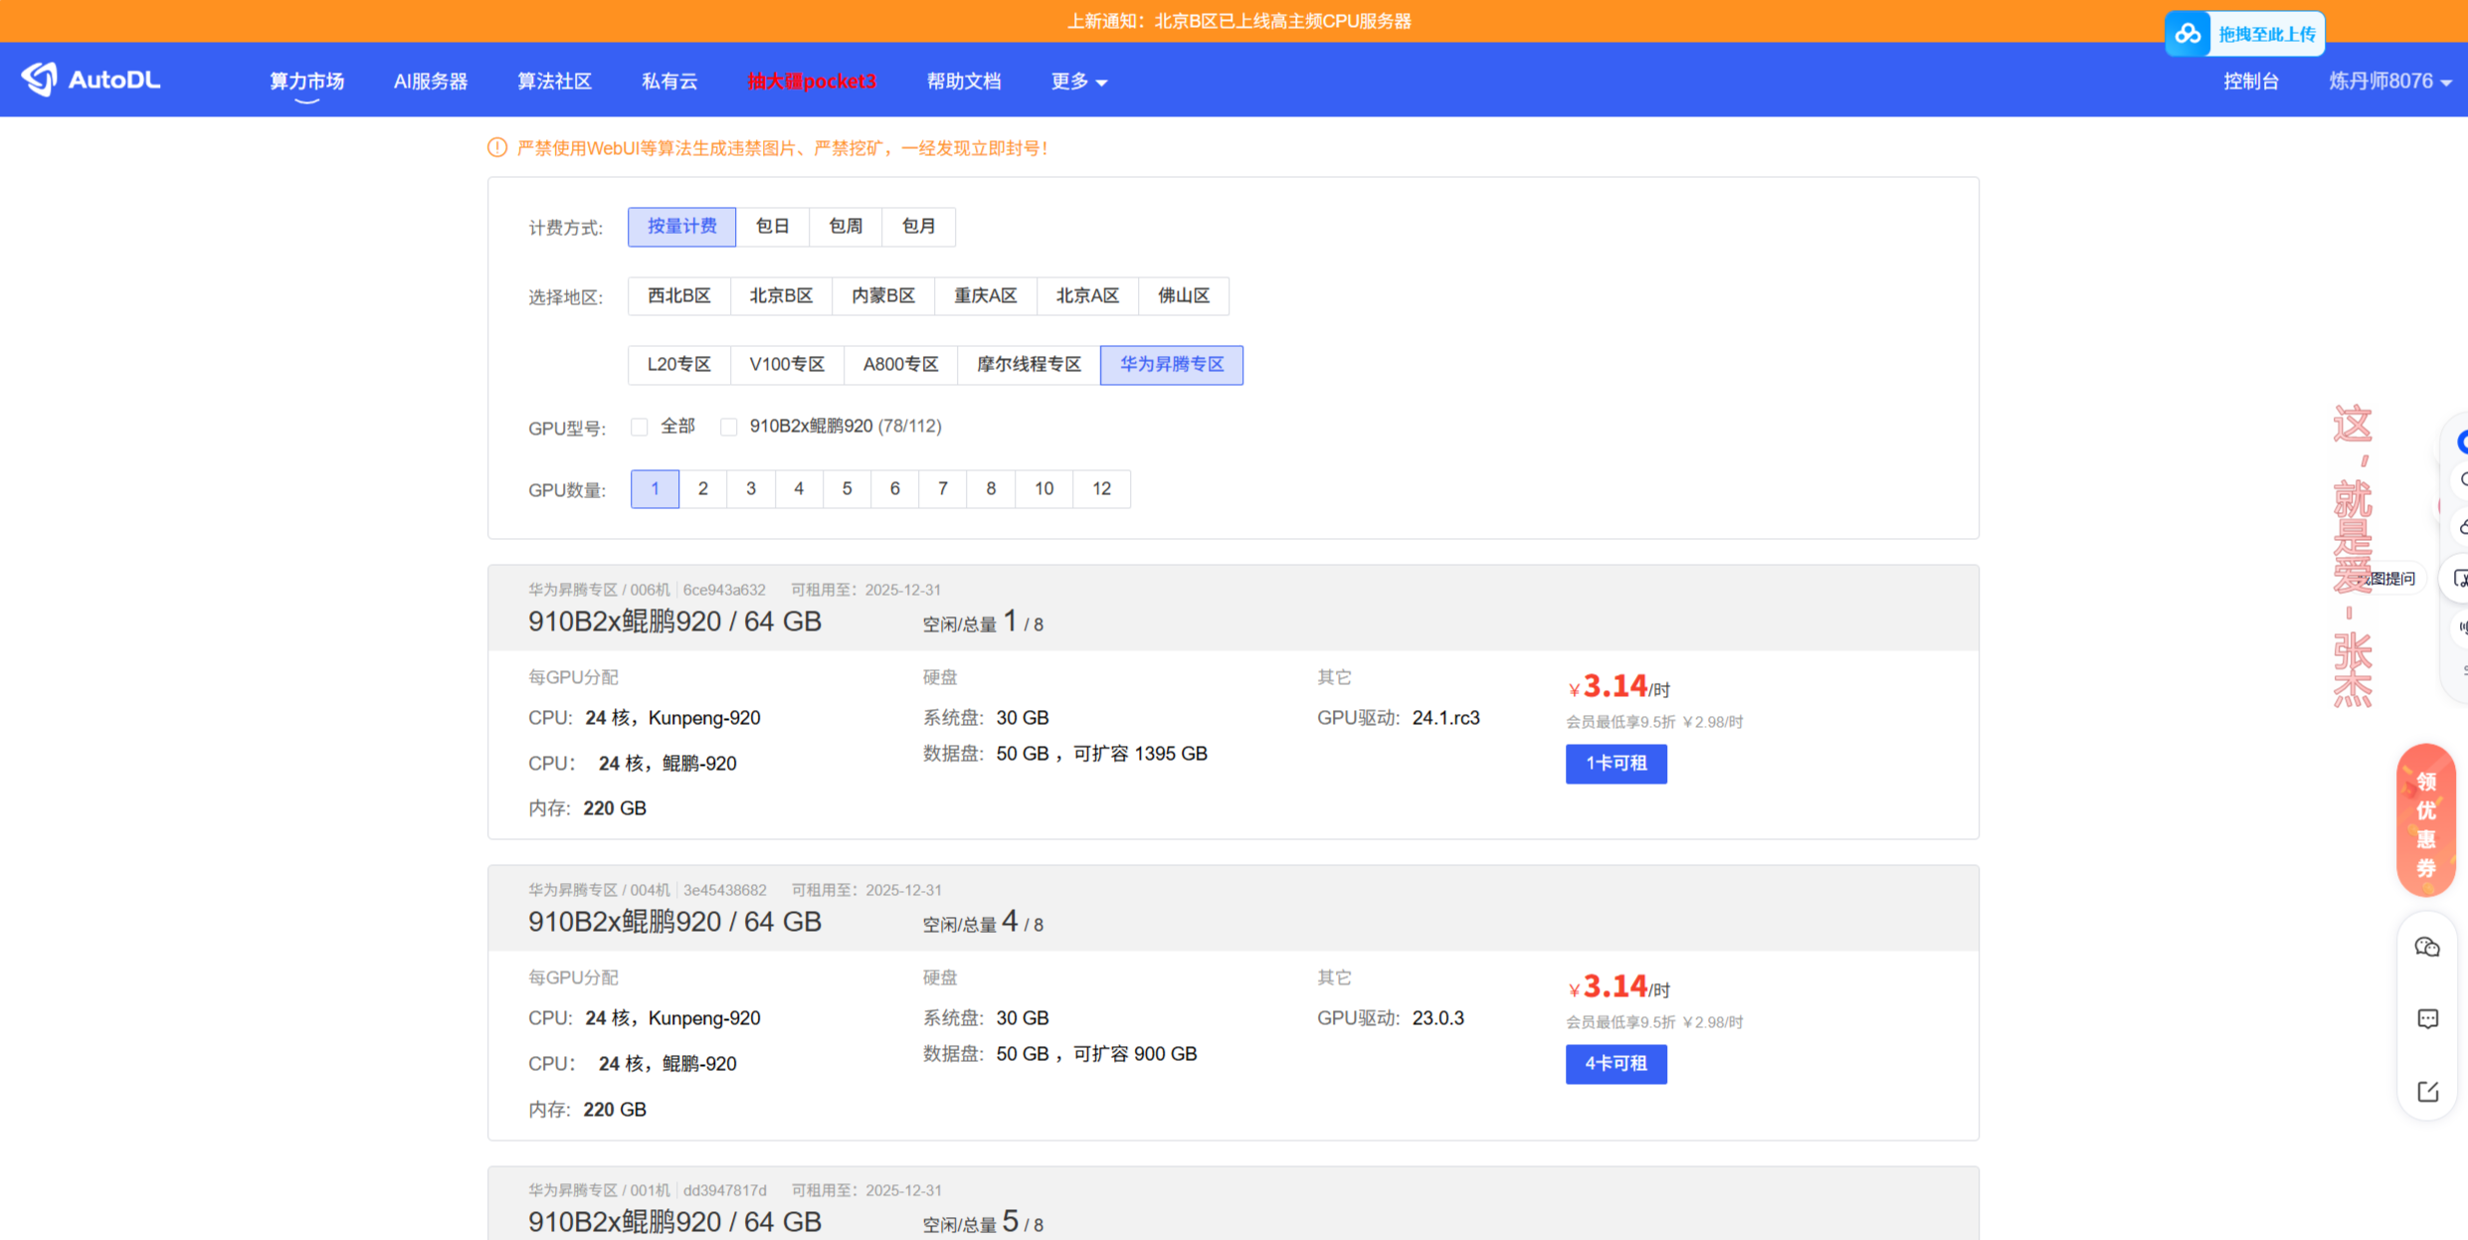Click the 001机 card title 910B2x鲲鹏920
Screen dimensions: 2468x1240
point(674,1222)
